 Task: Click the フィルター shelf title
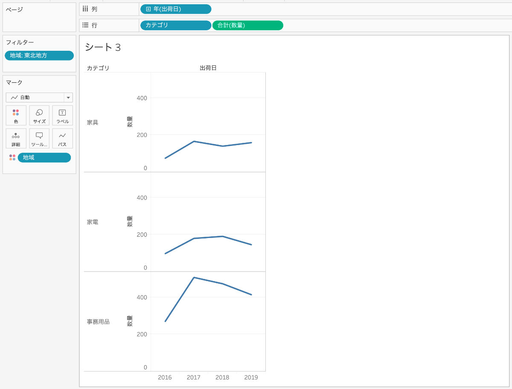(20, 42)
